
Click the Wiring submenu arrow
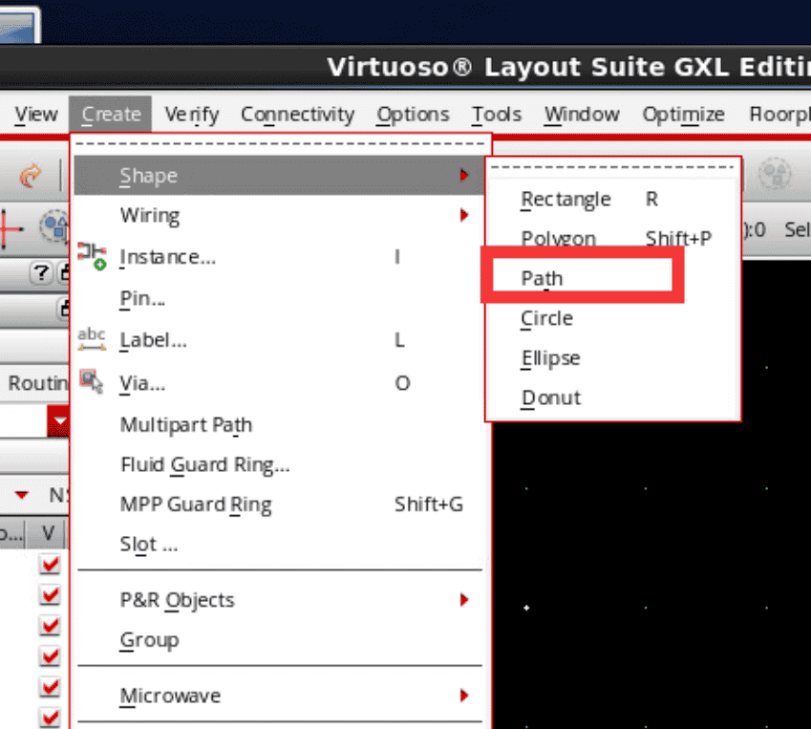pyautogui.click(x=464, y=215)
